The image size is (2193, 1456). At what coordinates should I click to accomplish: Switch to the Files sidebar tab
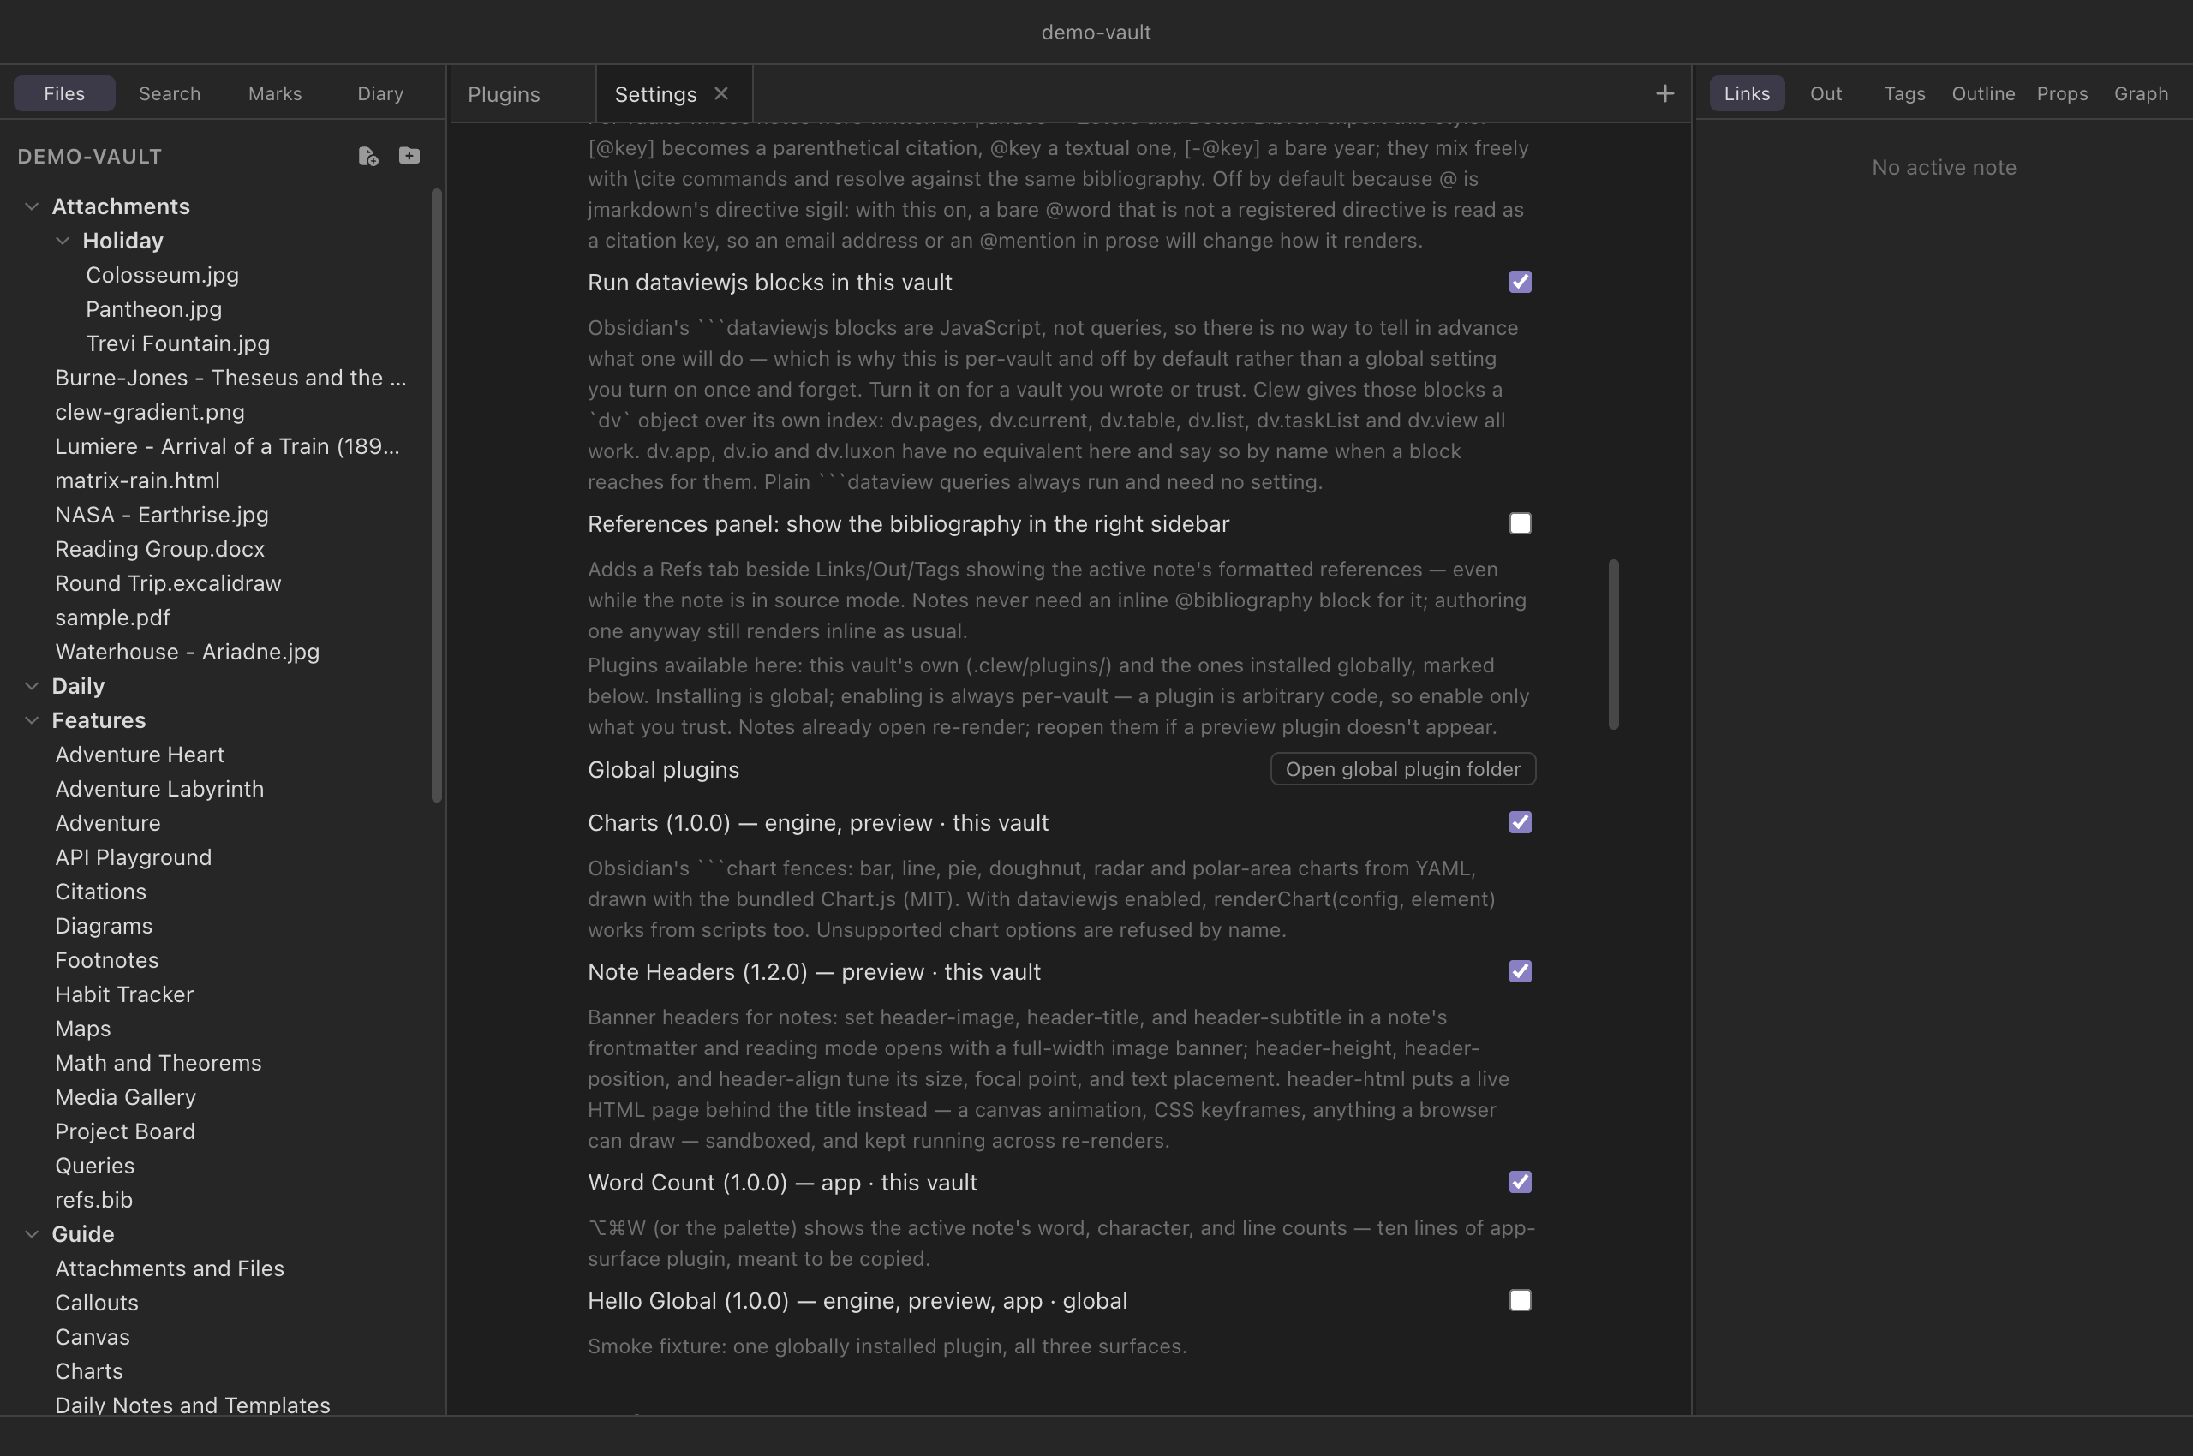point(64,92)
